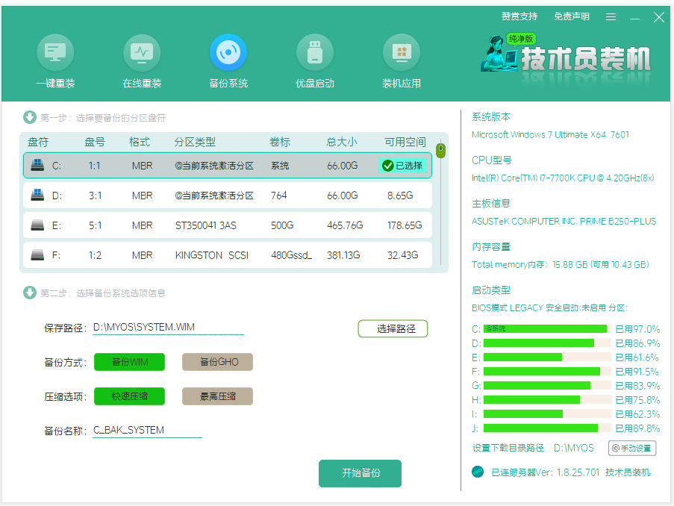Image resolution: width=674 pixels, height=506 pixels.
Task: Click the 已用75.8% usage label for H:
Action: point(637,400)
